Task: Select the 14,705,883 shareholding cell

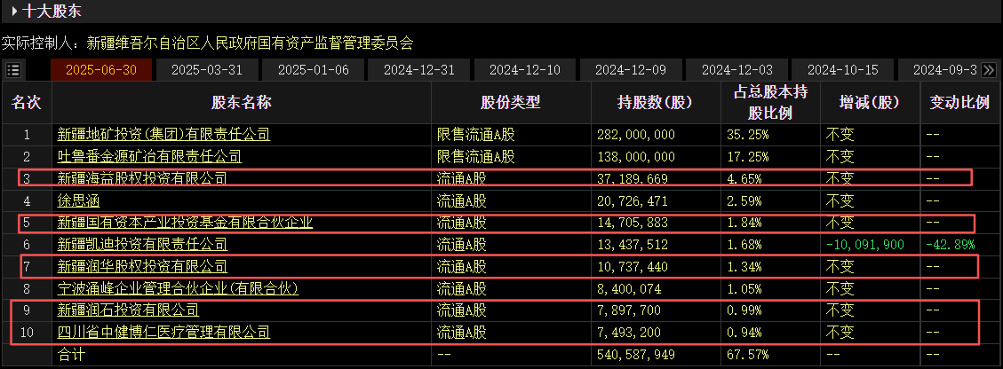Action: click(x=632, y=223)
